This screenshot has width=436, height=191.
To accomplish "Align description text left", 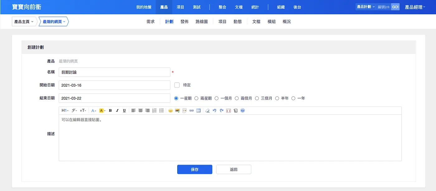I will 133,111.
